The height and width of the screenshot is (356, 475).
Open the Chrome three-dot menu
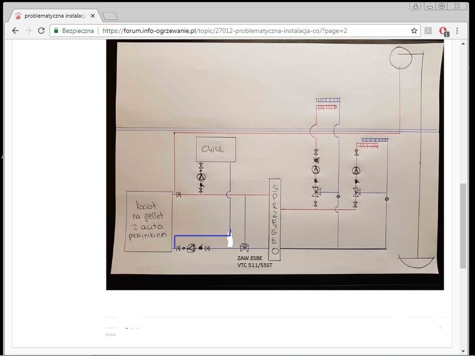(x=457, y=30)
